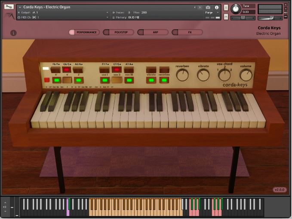Viewport: 292px width, 219px height.
Task: Toggle the green vibrato switch
Action: (151, 80)
